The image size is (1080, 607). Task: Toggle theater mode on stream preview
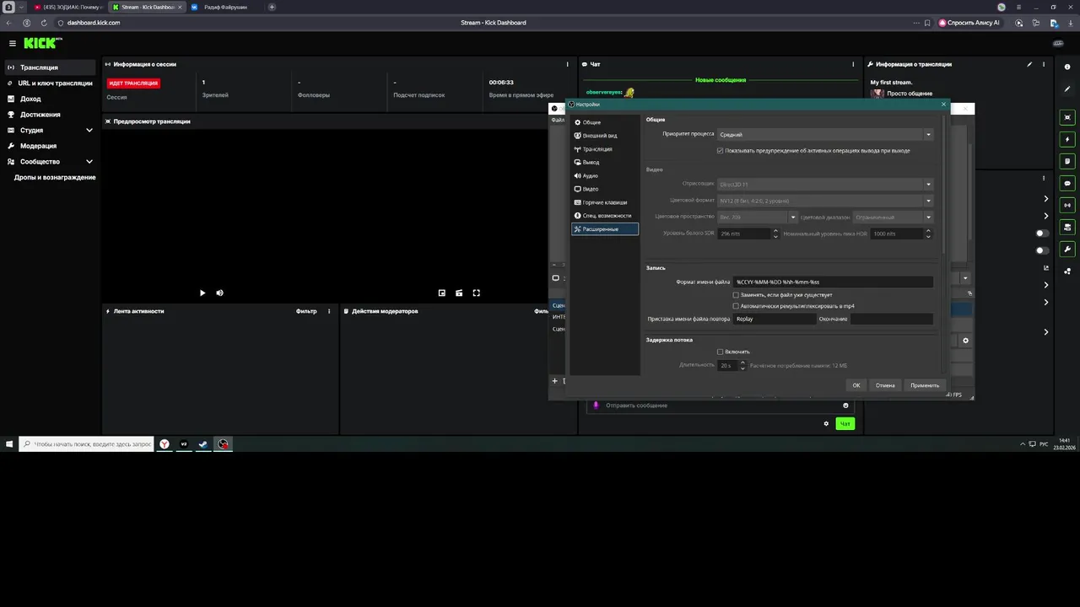coord(459,293)
